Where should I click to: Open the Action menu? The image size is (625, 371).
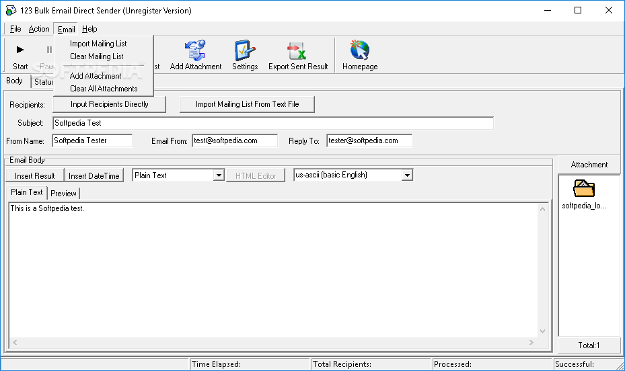click(39, 29)
